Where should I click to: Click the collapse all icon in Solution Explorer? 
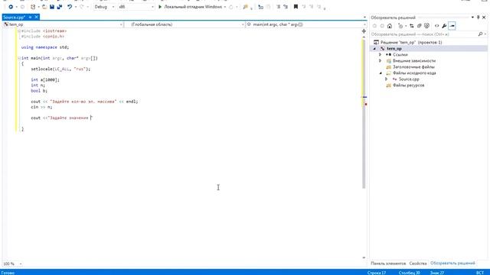pos(419,26)
